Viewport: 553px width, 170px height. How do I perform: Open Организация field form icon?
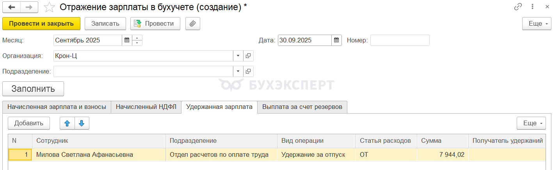pyautogui.click(x=248, y=56)
